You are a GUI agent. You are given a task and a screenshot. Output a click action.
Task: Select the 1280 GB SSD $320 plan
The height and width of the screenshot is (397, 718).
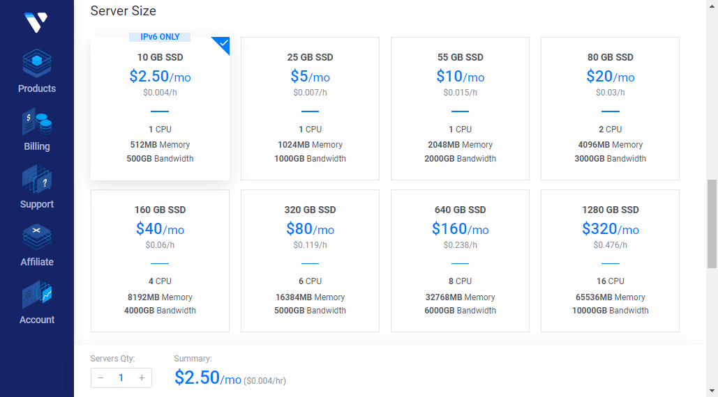click(610, 260)
